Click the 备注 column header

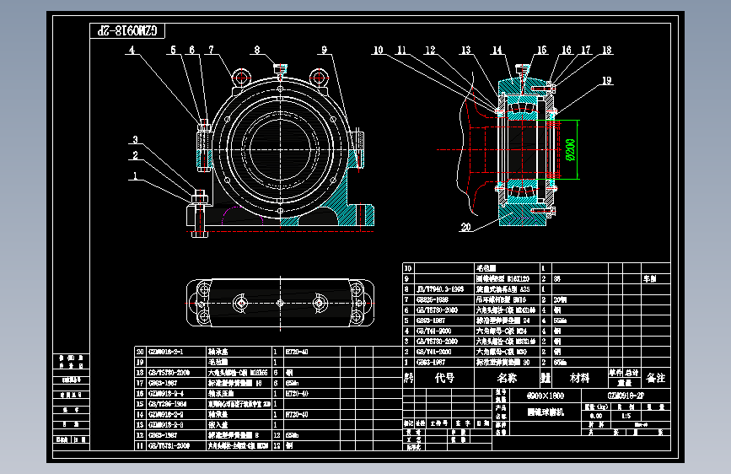[656, 377]
